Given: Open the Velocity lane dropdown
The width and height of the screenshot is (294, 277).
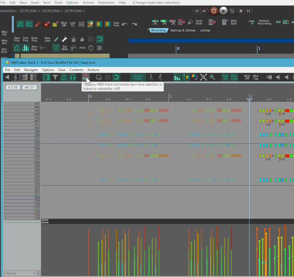Looking at the screenshot, I should tap(20, 273).
